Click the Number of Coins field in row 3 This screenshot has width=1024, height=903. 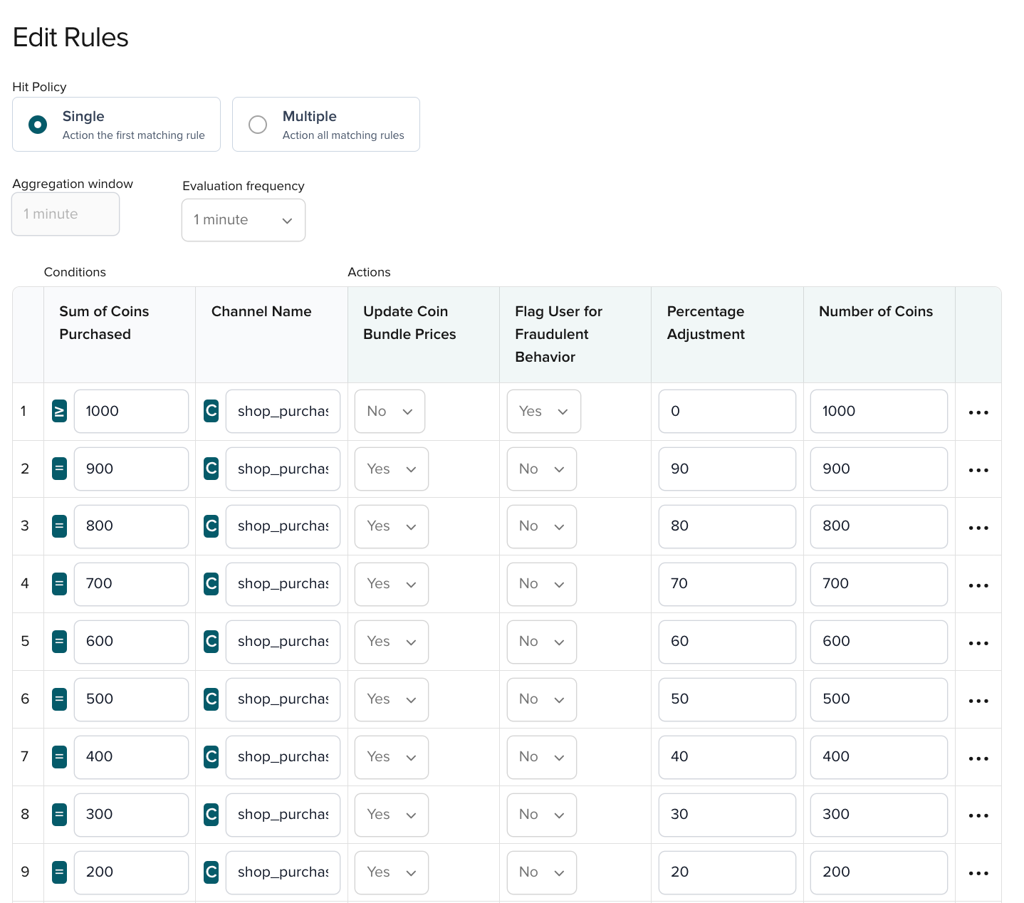(878, 526)
